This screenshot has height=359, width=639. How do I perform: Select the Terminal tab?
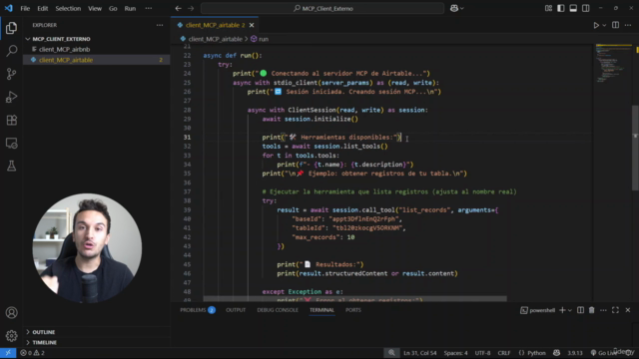[x=321, y=310]
